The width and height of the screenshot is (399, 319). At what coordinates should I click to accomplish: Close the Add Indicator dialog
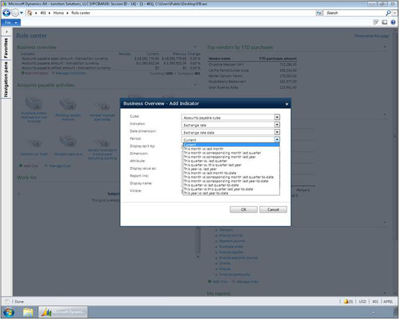pyautogui.click(x=287, y=104)
